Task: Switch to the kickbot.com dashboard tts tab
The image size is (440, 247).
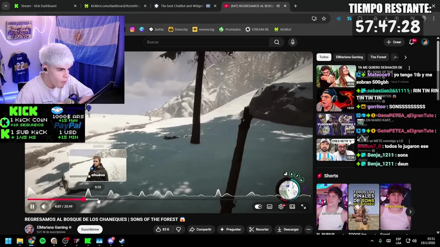Action: pyautogui.click(x=115, y=6)
